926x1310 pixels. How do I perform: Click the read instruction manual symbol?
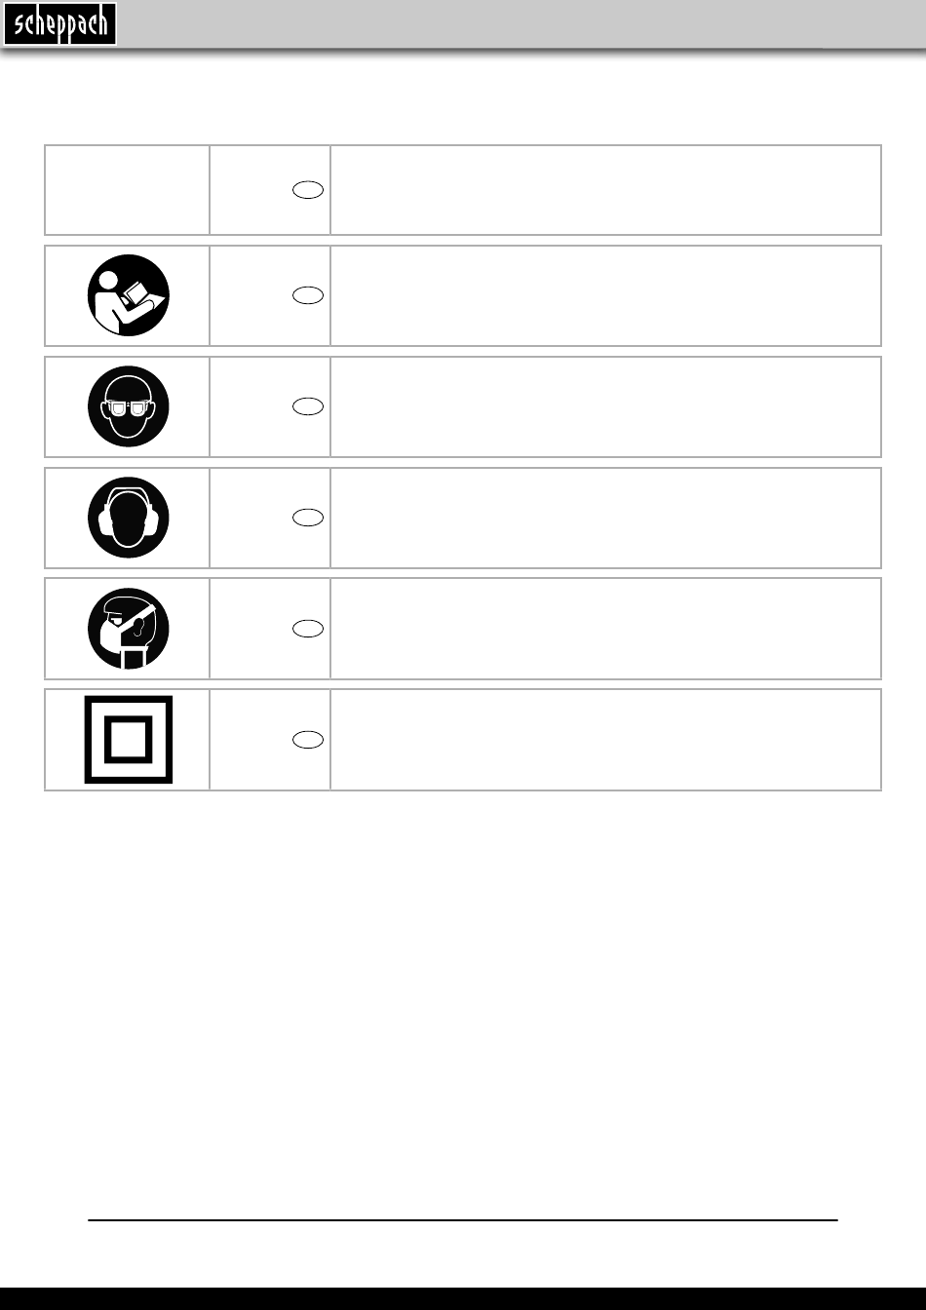(x=128, y=295)
